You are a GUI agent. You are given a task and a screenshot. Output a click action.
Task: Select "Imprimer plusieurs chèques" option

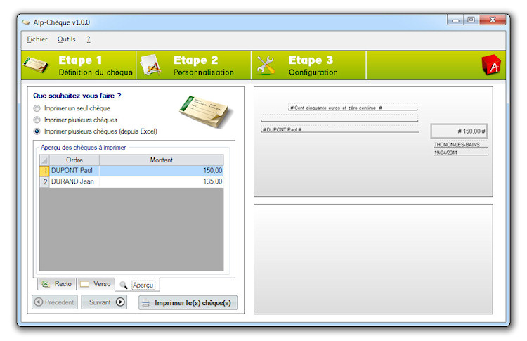tap(37, 120)
